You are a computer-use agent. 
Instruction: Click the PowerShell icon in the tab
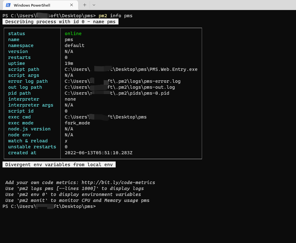[x=8, y=5]
